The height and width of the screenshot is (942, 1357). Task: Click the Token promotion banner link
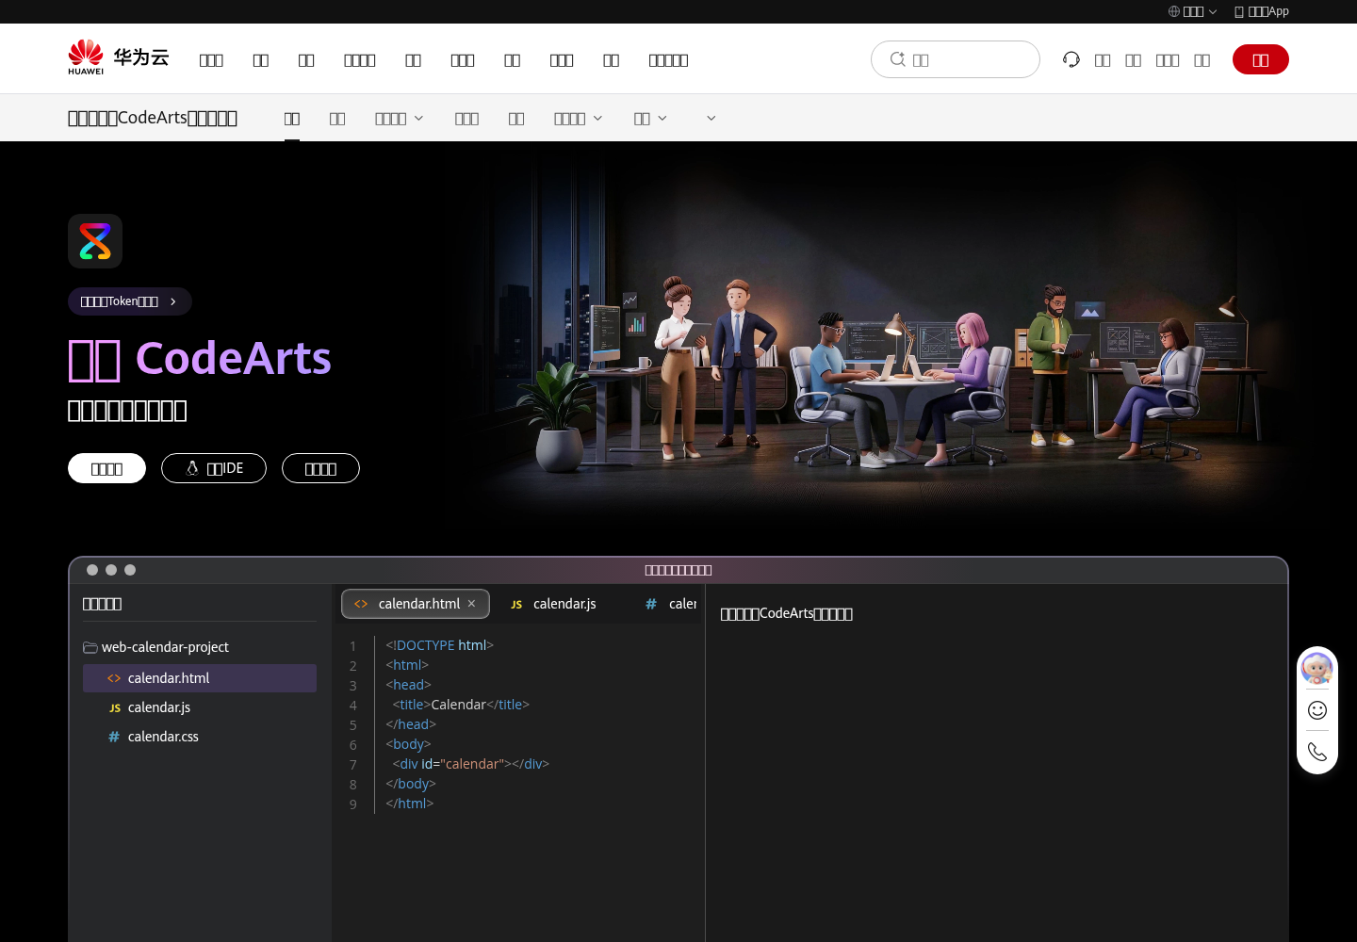pos(130,301)
